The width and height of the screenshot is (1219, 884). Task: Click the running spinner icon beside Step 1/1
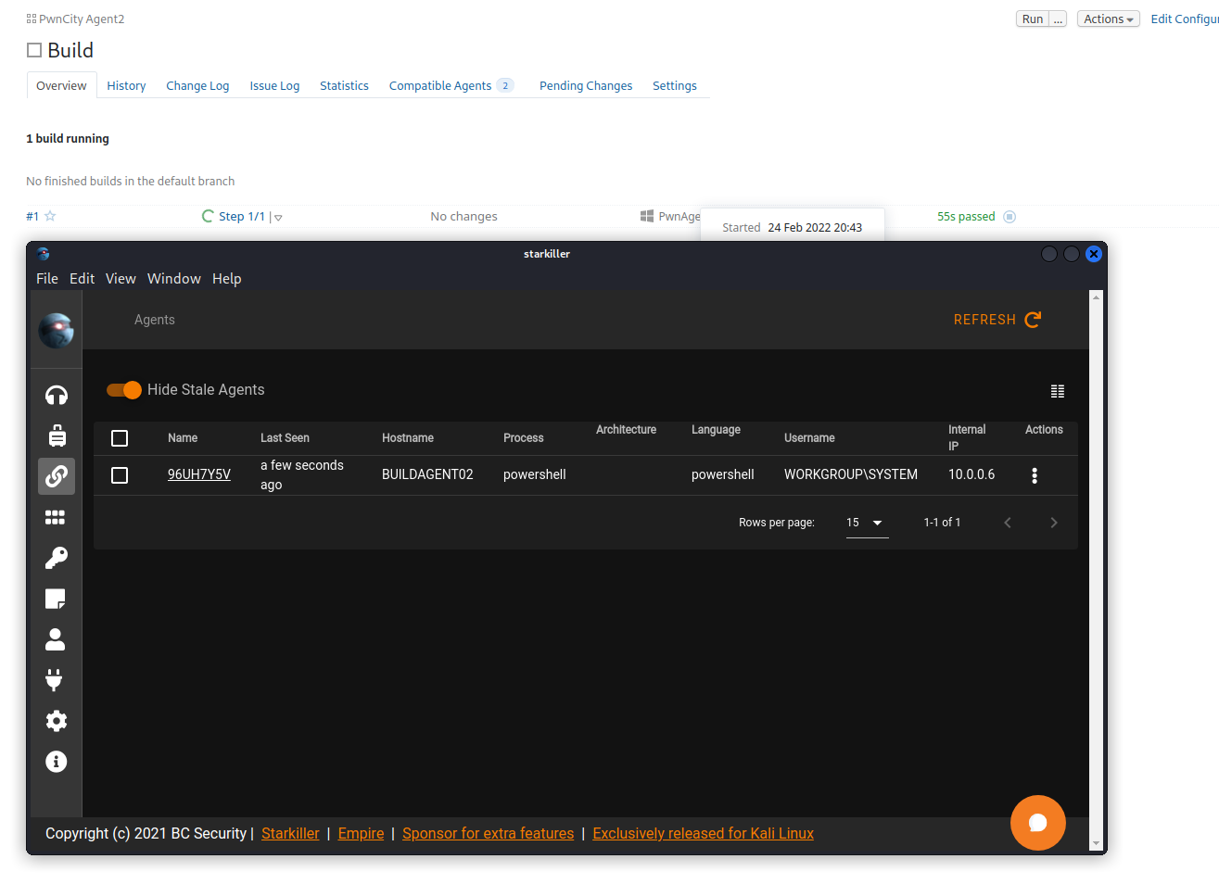[208, 216]
